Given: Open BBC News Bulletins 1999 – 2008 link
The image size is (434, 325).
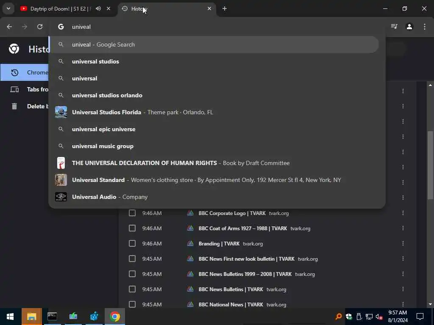Looking at the screenshot, I should pyautogui.click(x=245, y=274).
